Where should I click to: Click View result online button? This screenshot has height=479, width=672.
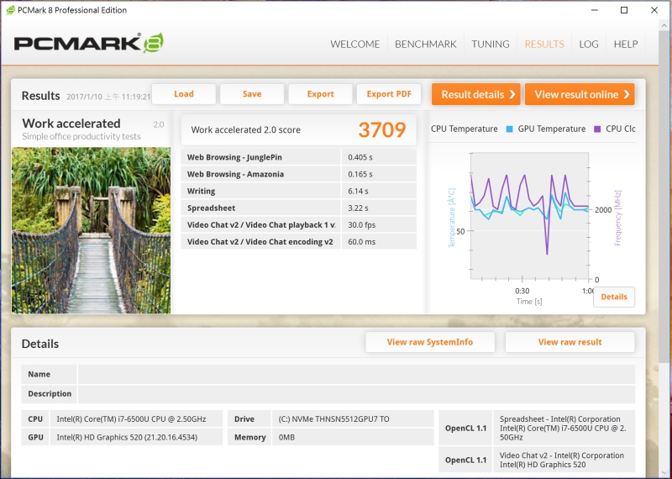[x=580, y=94]
